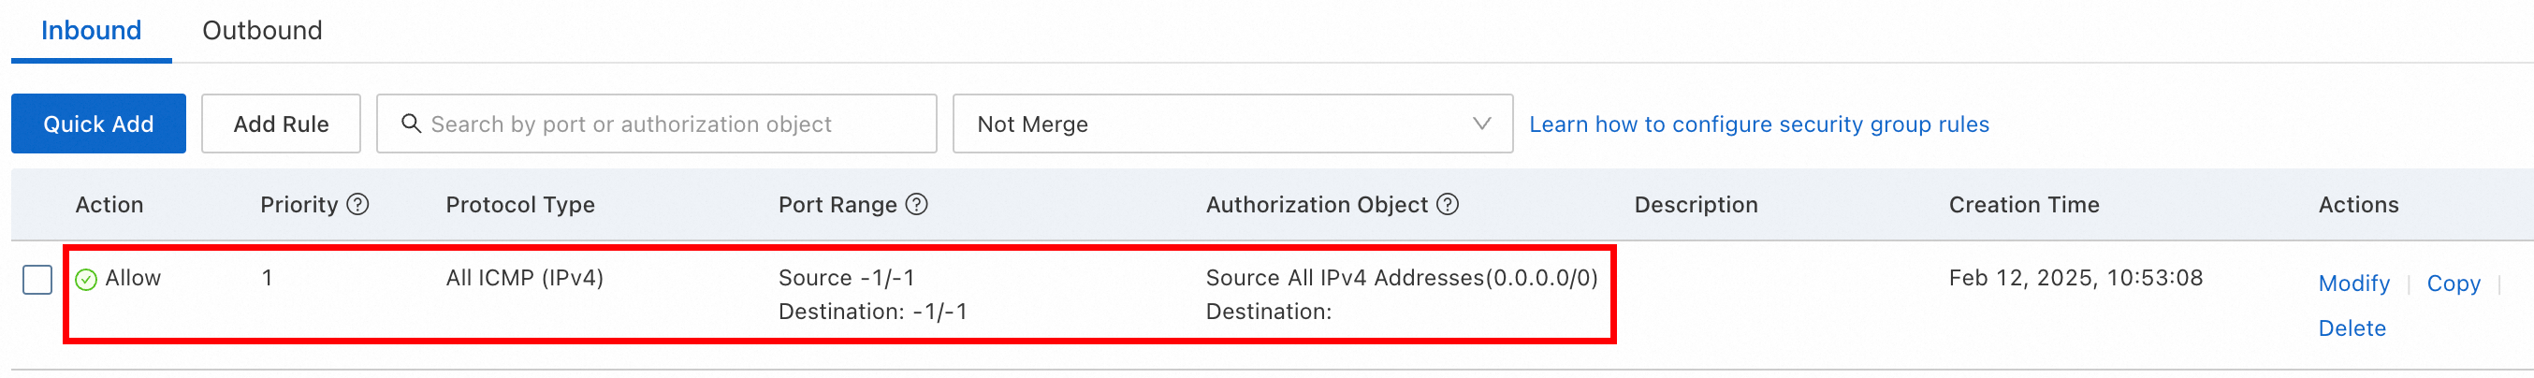The image size is (2534, 378).
Task: Click the Authorization Object help icon
Action: (x=1448, y=204)
